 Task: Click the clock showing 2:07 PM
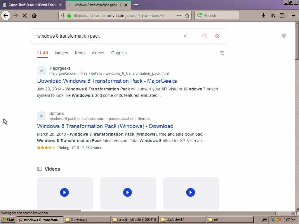289,220
